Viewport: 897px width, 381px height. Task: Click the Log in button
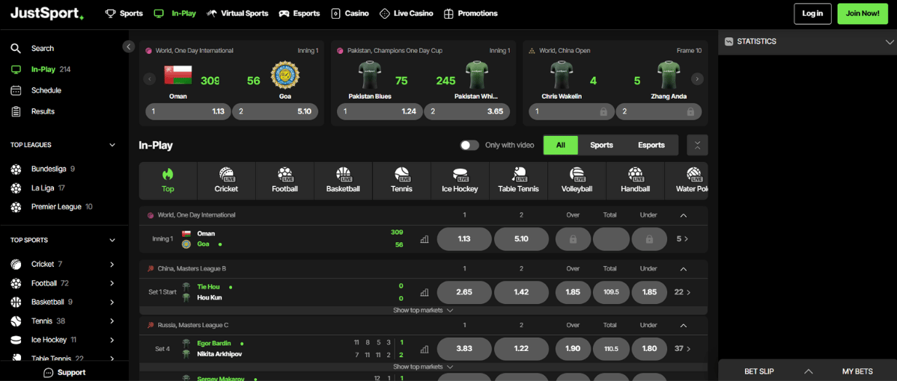click(812, 13)
